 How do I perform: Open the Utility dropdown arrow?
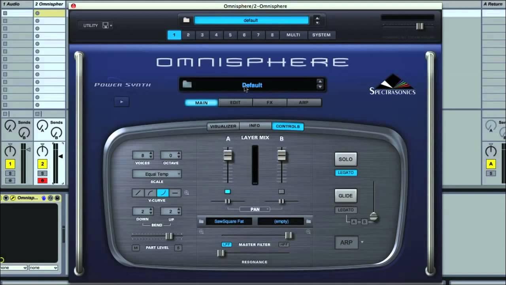pos(111,26)
